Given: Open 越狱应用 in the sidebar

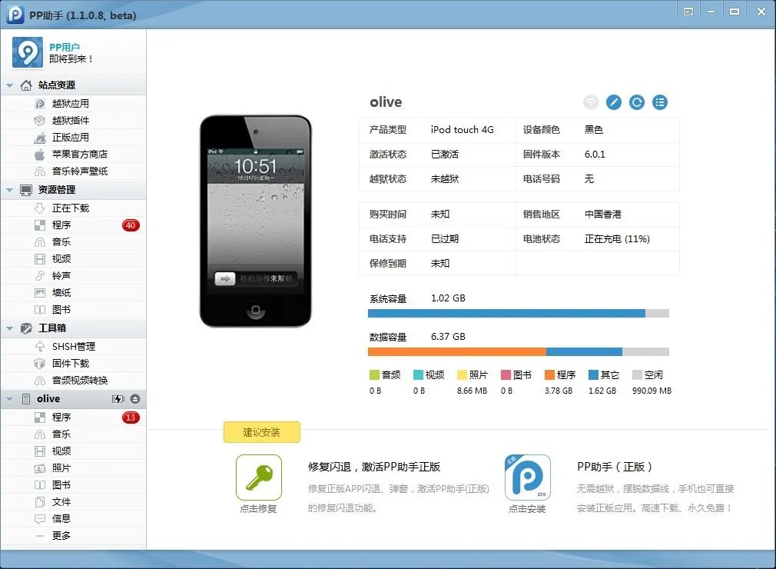Looking at the screenshot, I should [73, 104].
